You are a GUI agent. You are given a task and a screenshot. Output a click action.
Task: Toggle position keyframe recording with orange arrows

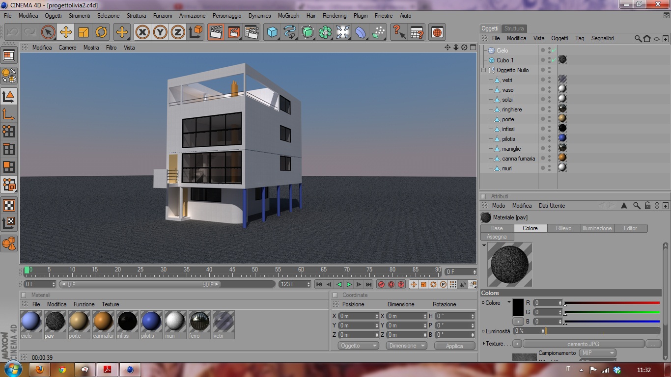tap(414, 284)
